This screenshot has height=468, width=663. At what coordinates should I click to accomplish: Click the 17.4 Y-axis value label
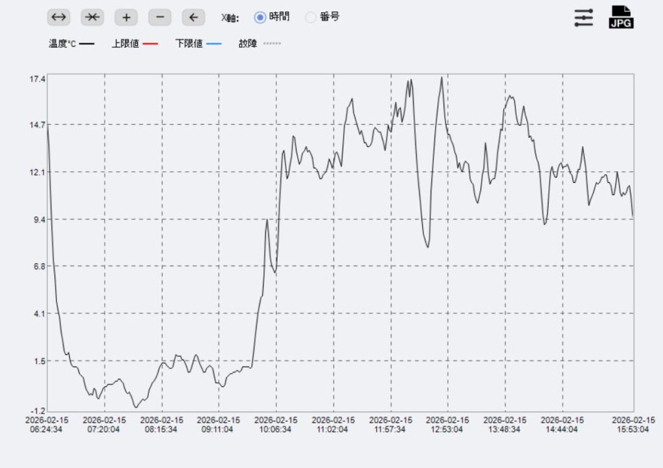37,79
